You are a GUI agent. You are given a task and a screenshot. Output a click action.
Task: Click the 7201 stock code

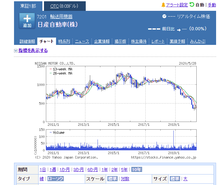pyautogui.click(x=41, y=17)
